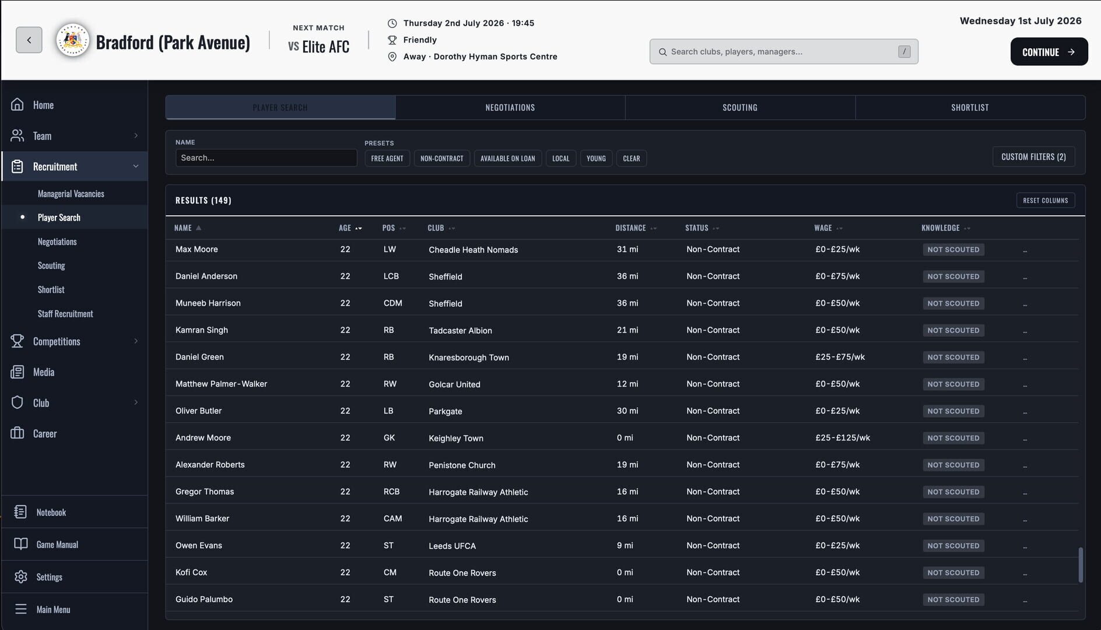Open row options for Max Moore
Viewport: 1101px width, 630px height.
[x=1025, y=250]
